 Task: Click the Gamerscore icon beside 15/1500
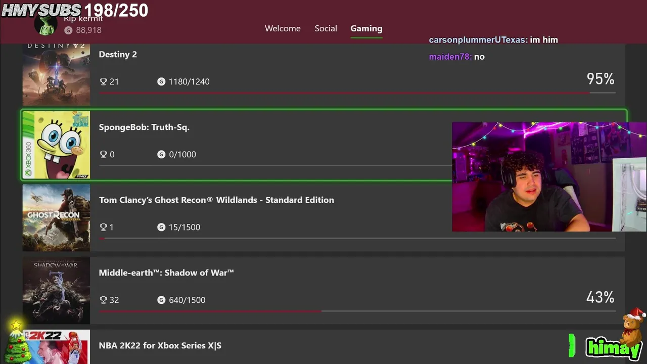click(161, 227)
